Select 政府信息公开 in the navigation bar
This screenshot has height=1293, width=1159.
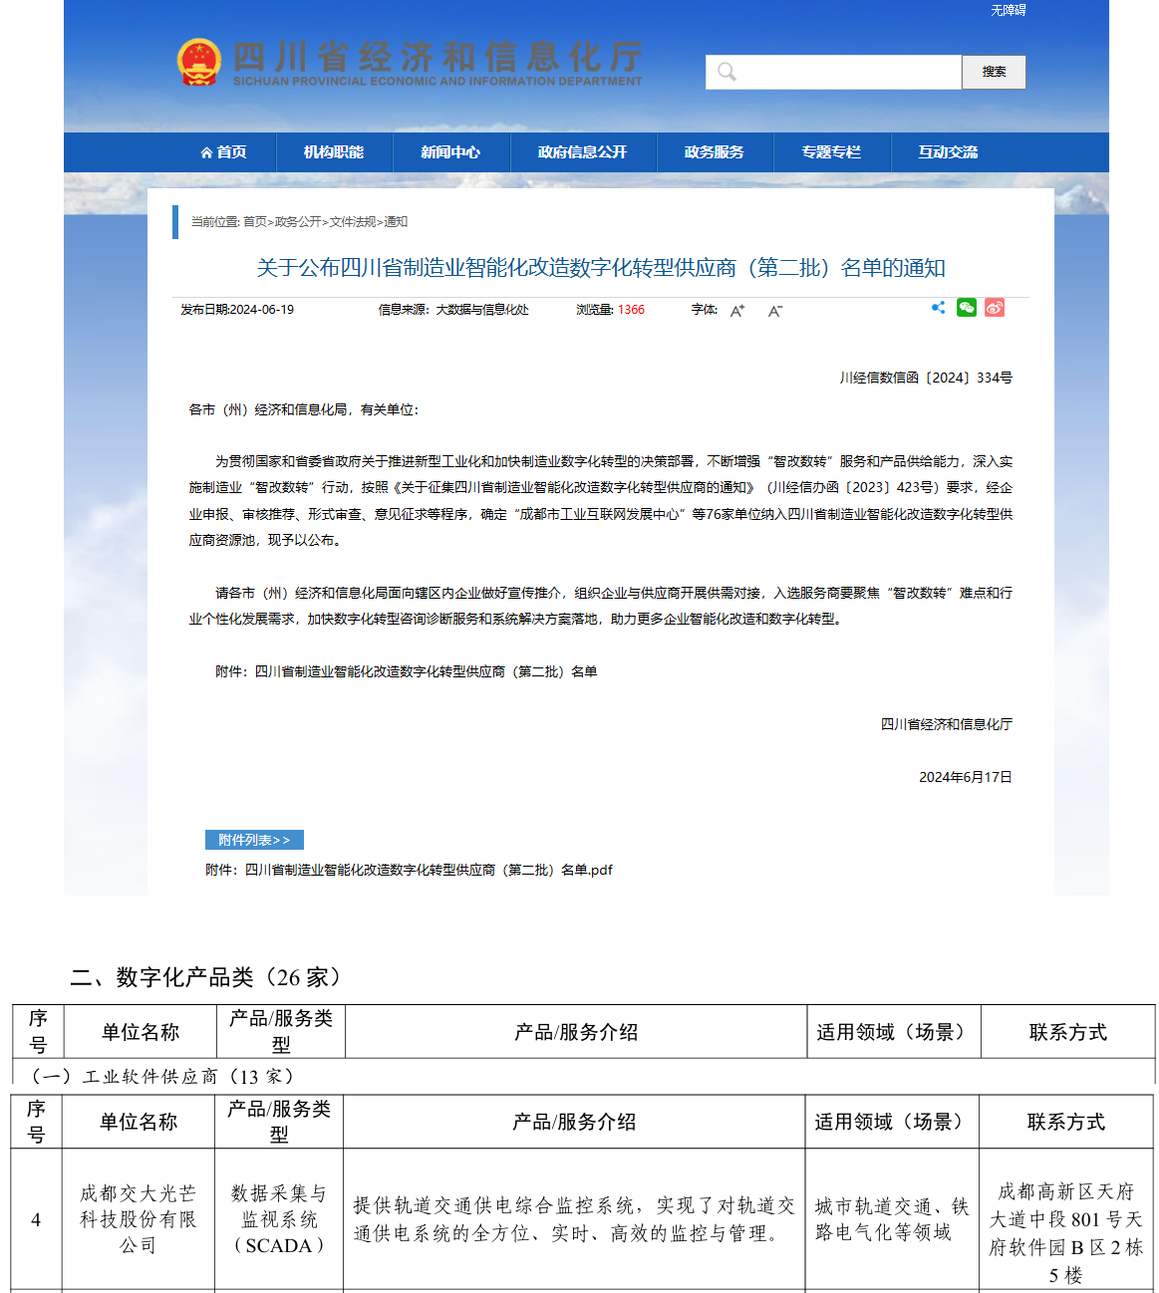582,152
